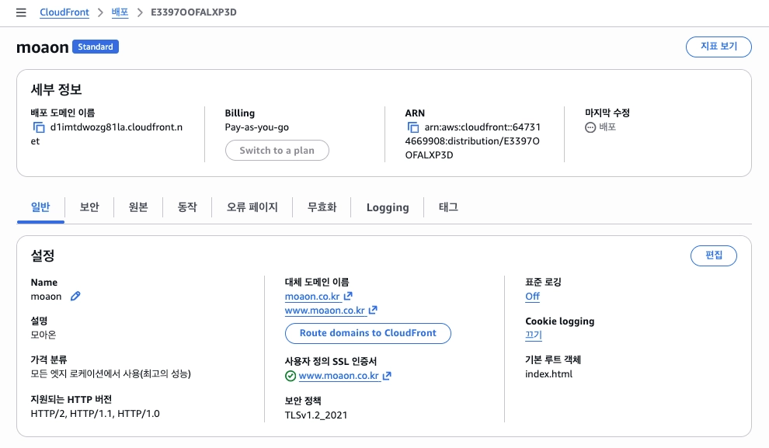The height and width of the screenshot is (448, 769).
Task: Click the 지표 보기 button
Action: 719,47
